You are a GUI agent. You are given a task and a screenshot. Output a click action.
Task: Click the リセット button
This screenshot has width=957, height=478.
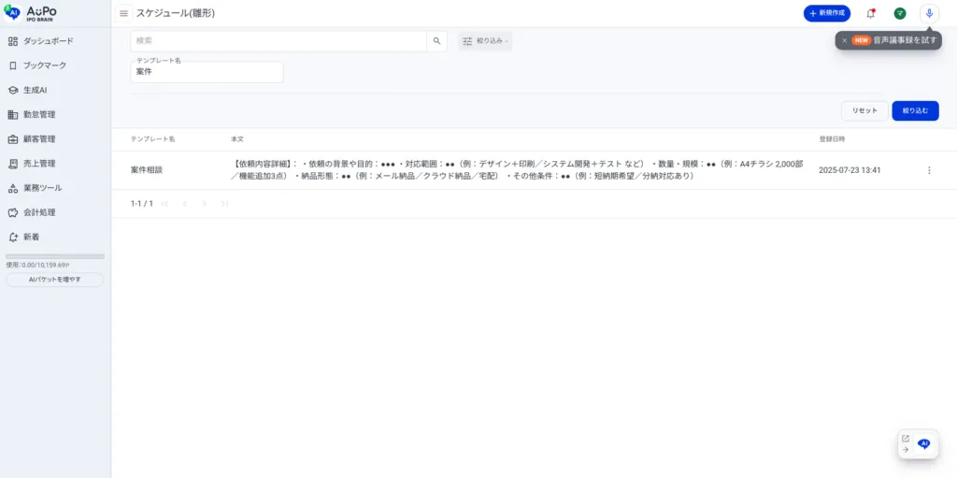point(864,110)
